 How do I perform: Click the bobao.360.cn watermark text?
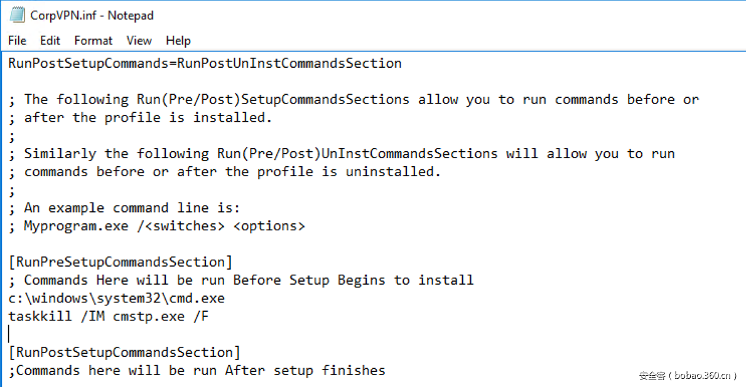(688, 376)
